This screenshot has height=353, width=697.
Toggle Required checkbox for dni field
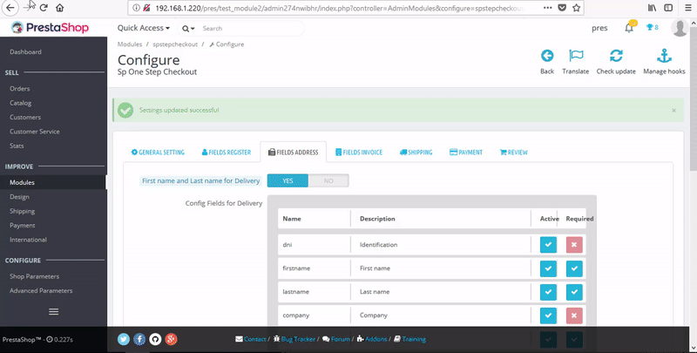574,245
